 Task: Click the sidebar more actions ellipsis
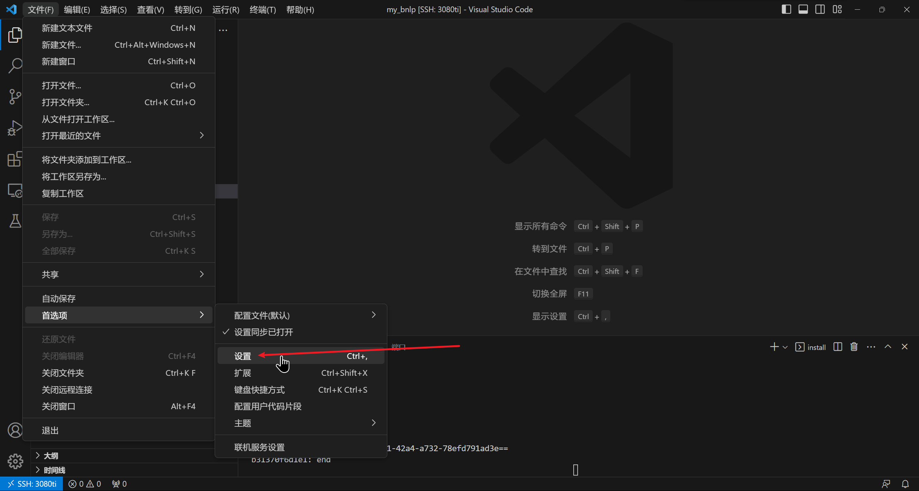click(x=223, y=30)
